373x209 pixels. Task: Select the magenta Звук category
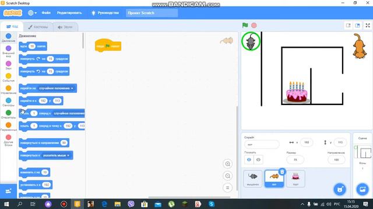(8, 65)
